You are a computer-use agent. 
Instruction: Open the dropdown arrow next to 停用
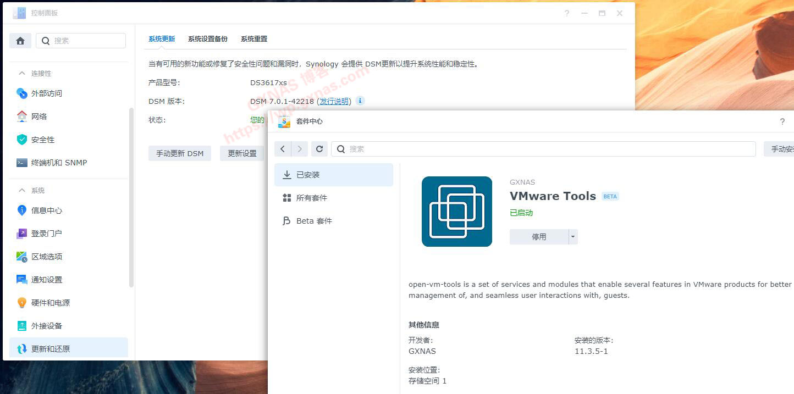pyautogui.click(x=573, y=237)
